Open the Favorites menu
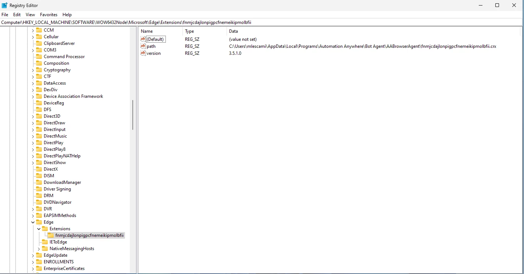The image size is (524, 274). tap(49, 15)
